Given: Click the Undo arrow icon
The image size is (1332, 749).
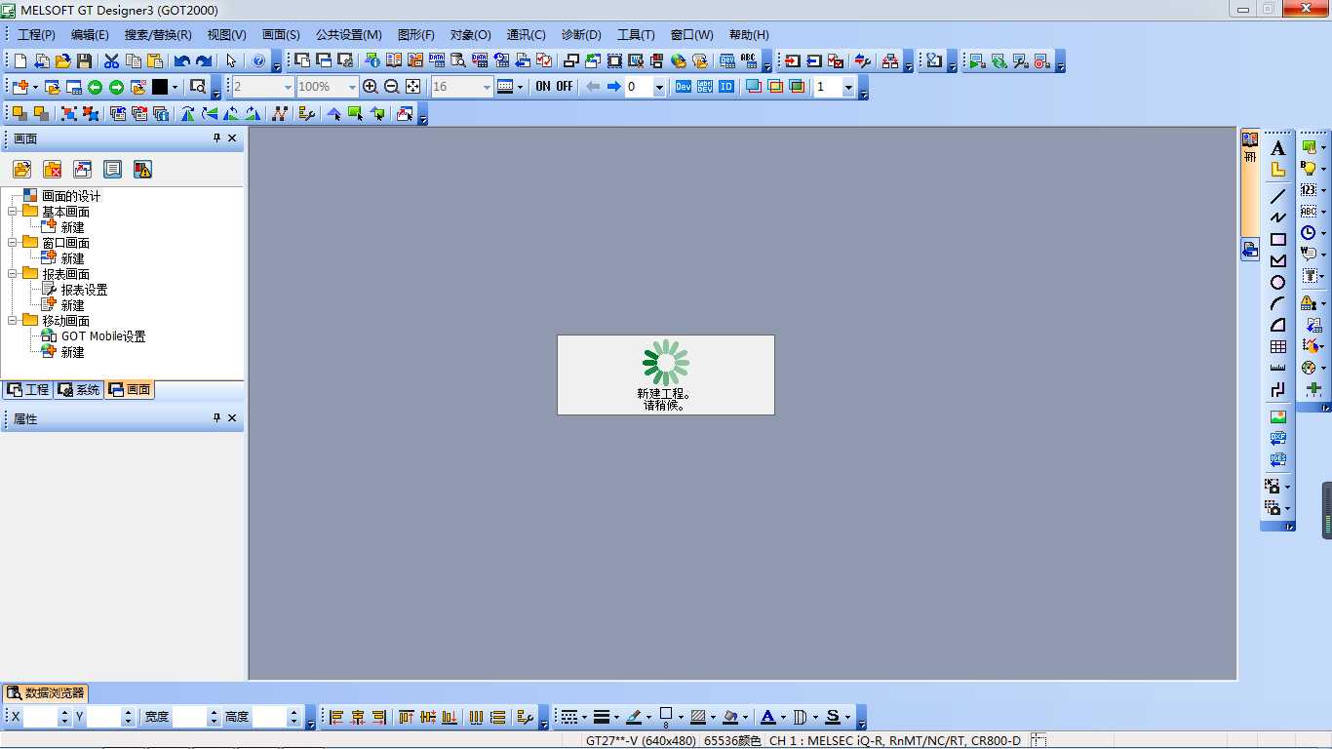Looking at the screenshot, I should click(182, 60).
